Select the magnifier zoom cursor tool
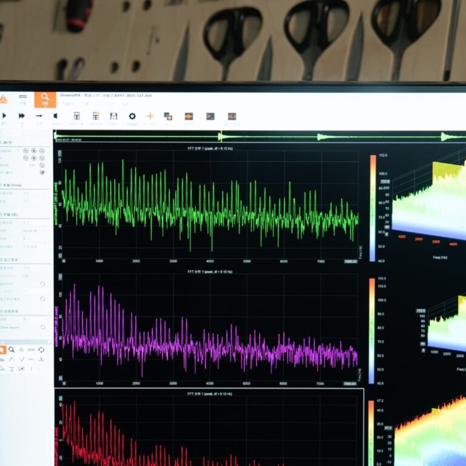The height and width of the screenshot is (466, 466). tap(12, 349)
